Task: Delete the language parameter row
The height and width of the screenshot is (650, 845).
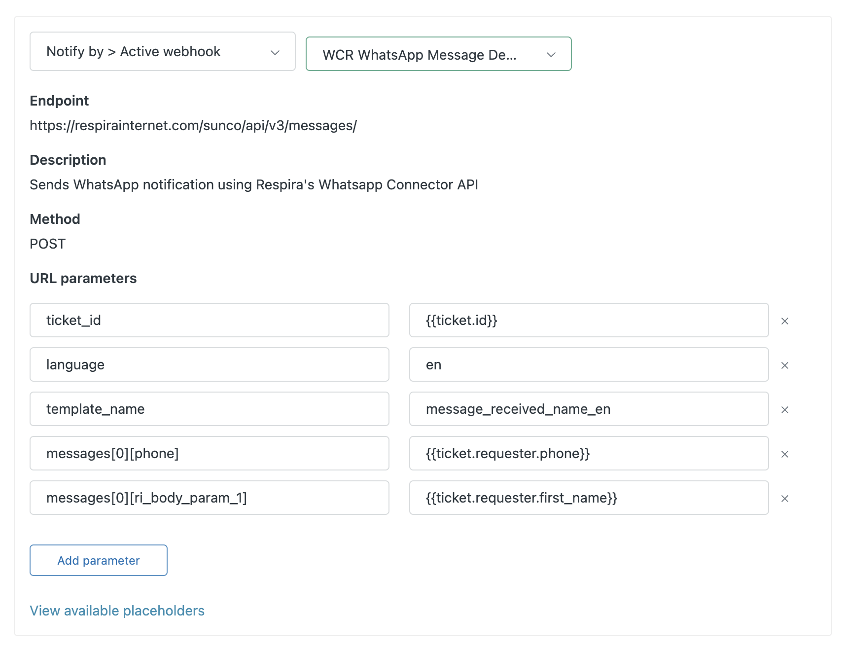Action: click(785, 365)
